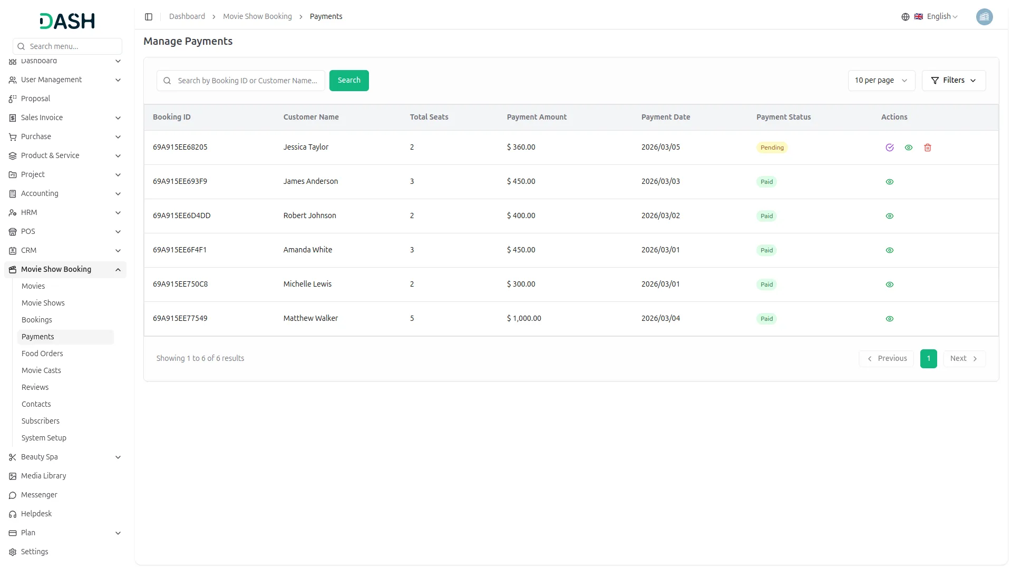1012x569 pixels.
Task: Open the English language dropdown
Action: [938, 16]
